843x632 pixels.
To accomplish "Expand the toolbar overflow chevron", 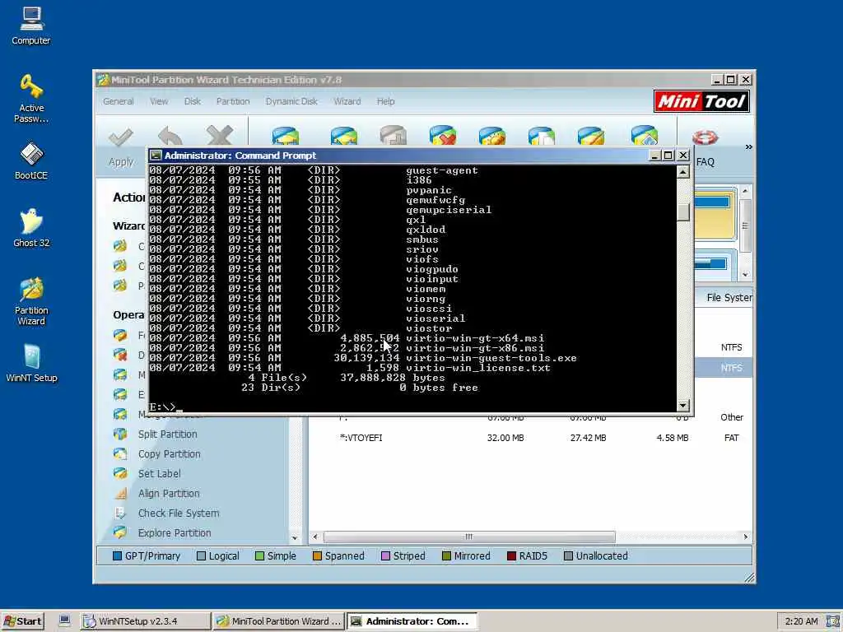I will (x=748, y=146).
